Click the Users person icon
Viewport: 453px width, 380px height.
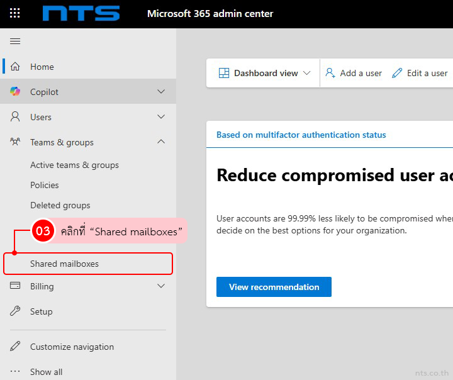coord(15,117)
